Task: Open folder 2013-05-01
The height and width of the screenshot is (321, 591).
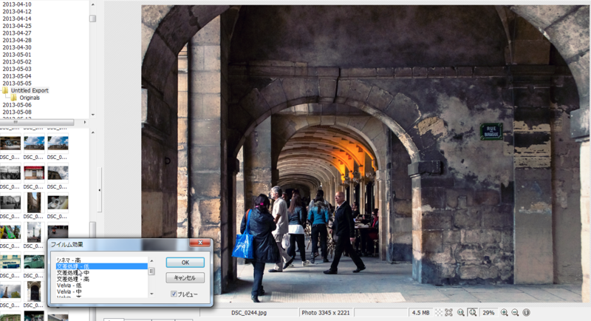Action: [17, 55]
